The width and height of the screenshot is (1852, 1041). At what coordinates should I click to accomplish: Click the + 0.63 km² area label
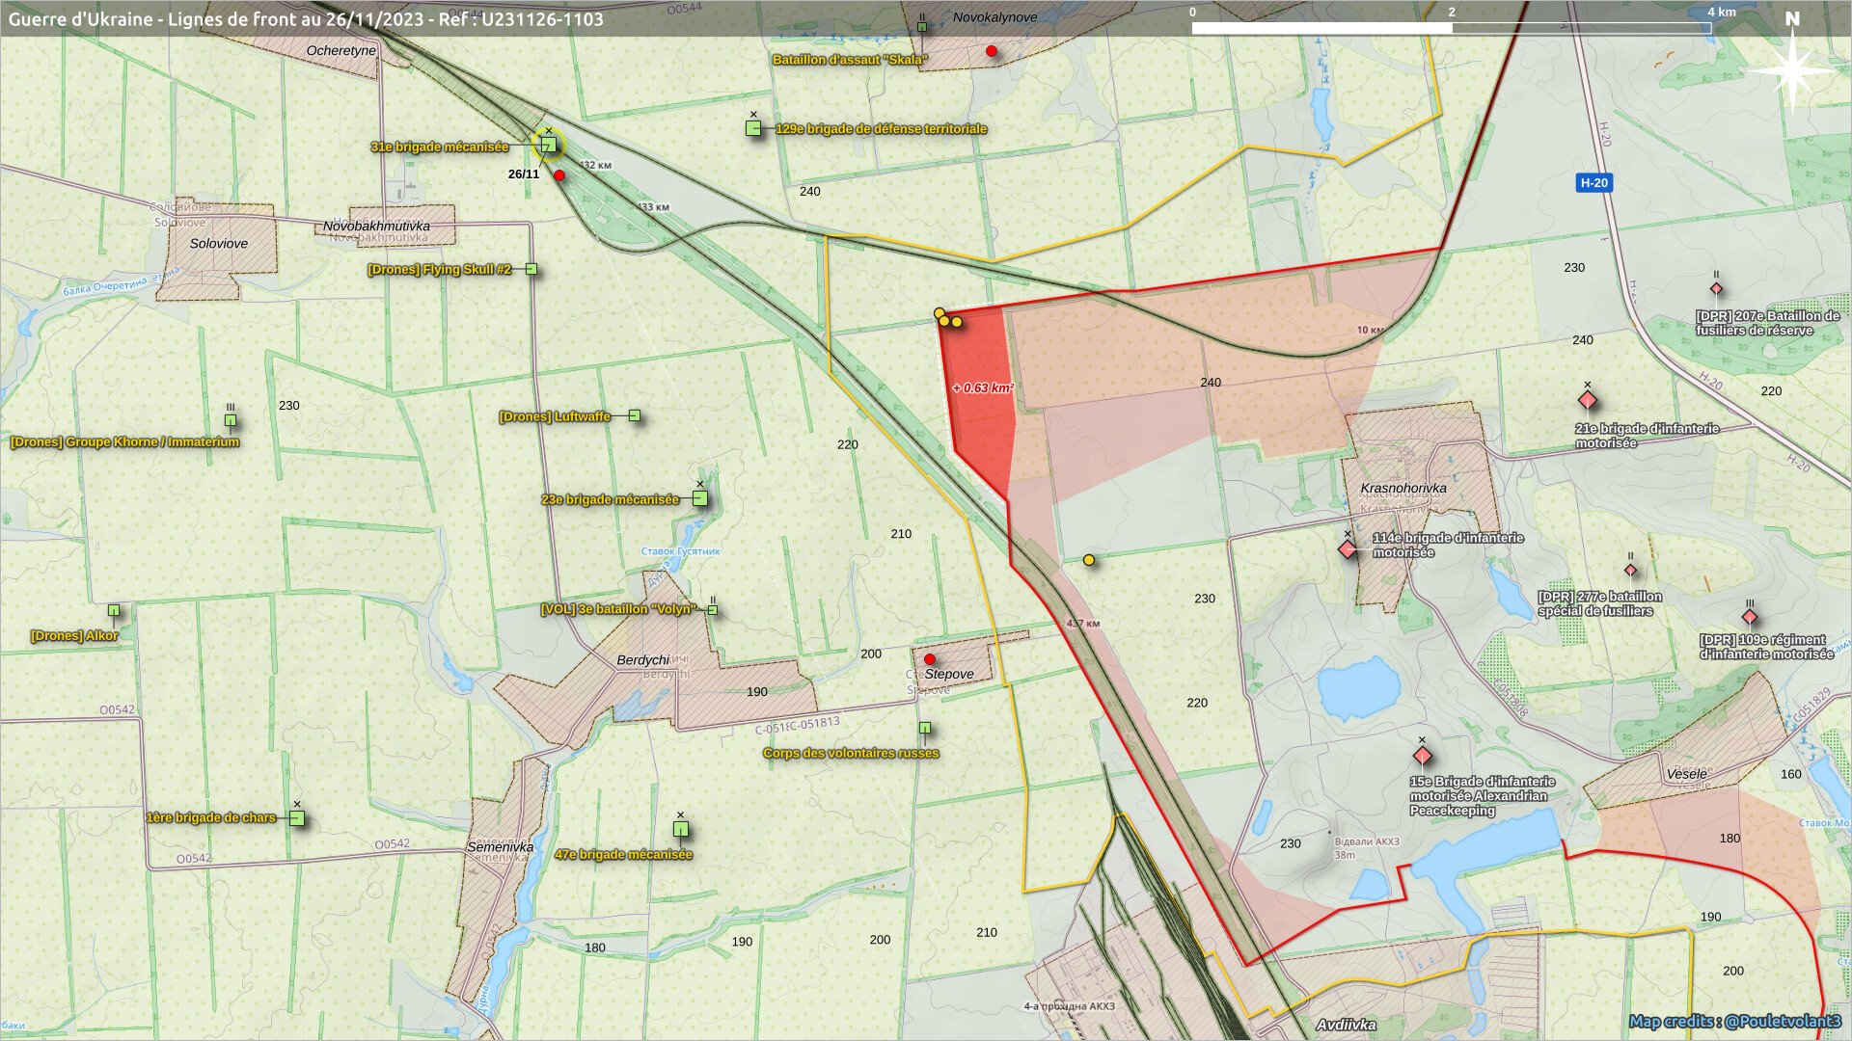(983, 387)
